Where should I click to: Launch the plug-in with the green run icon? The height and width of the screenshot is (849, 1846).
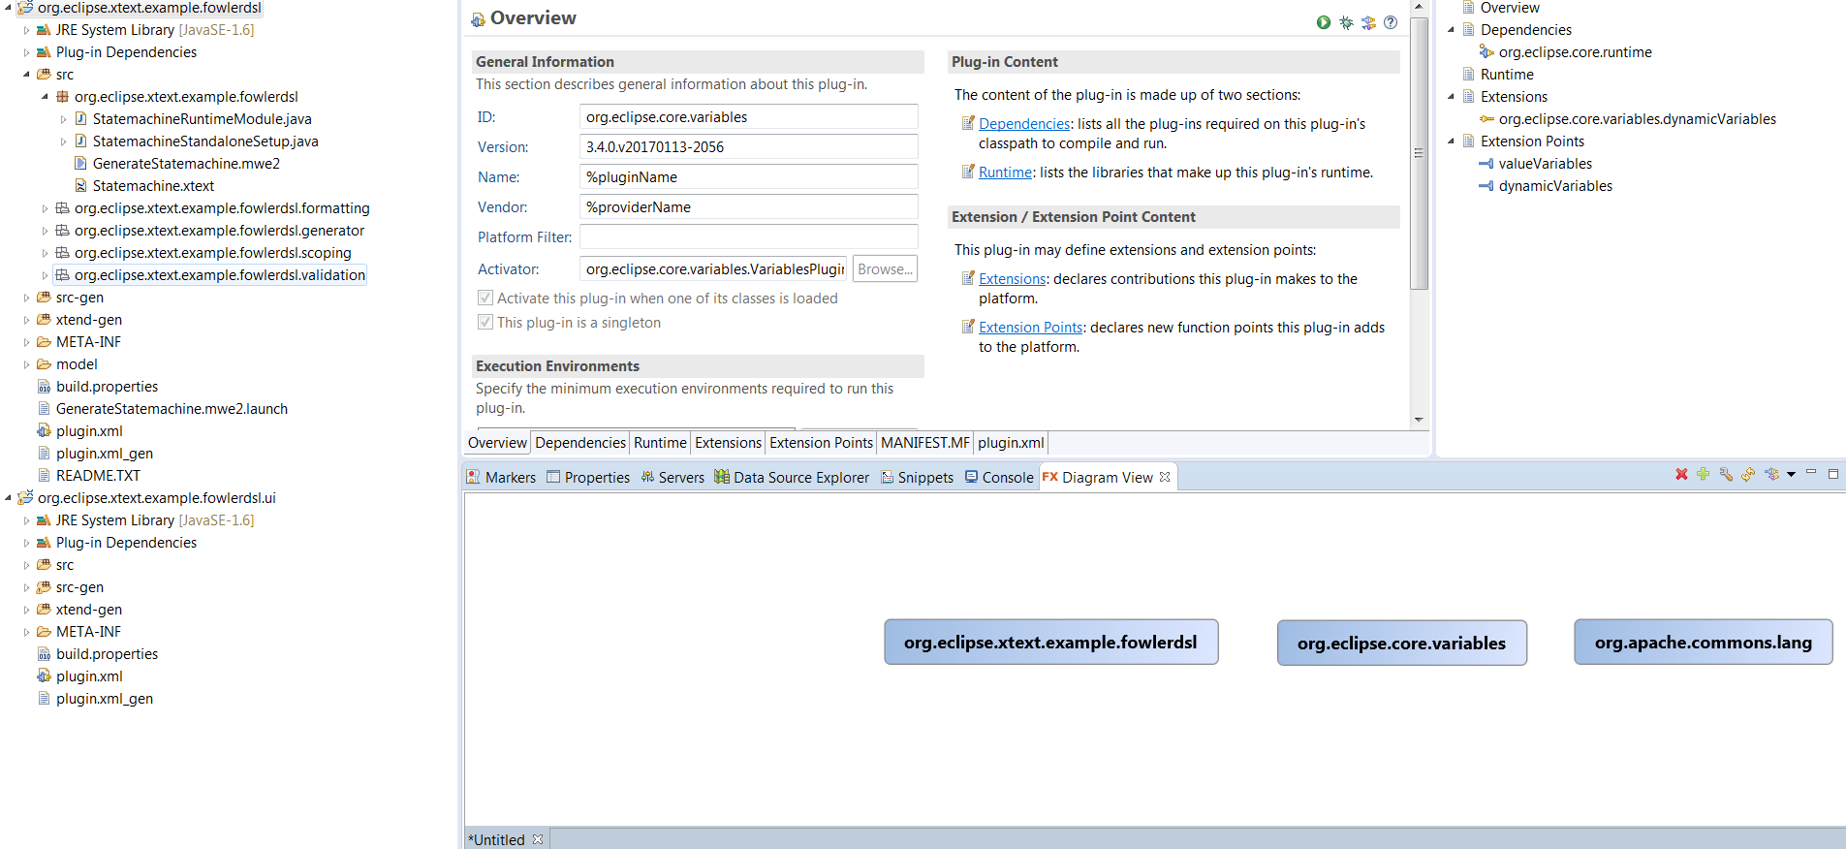(1324, 22)
